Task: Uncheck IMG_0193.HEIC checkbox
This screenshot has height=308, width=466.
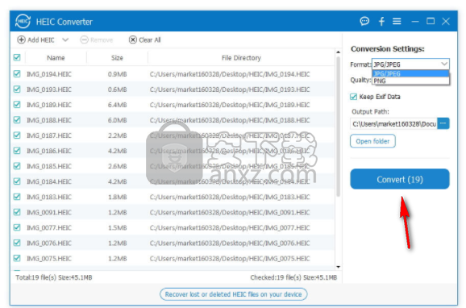Action: coord(17,89)
